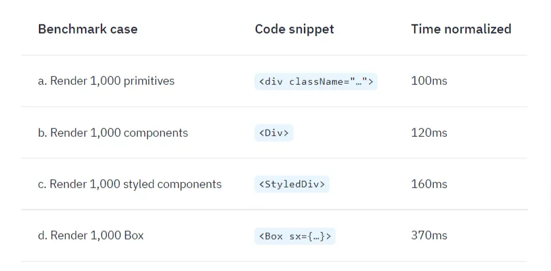Click the "Code snippet" column header
The height and width of the screenshot is (271, 551).
click(294, 29)
